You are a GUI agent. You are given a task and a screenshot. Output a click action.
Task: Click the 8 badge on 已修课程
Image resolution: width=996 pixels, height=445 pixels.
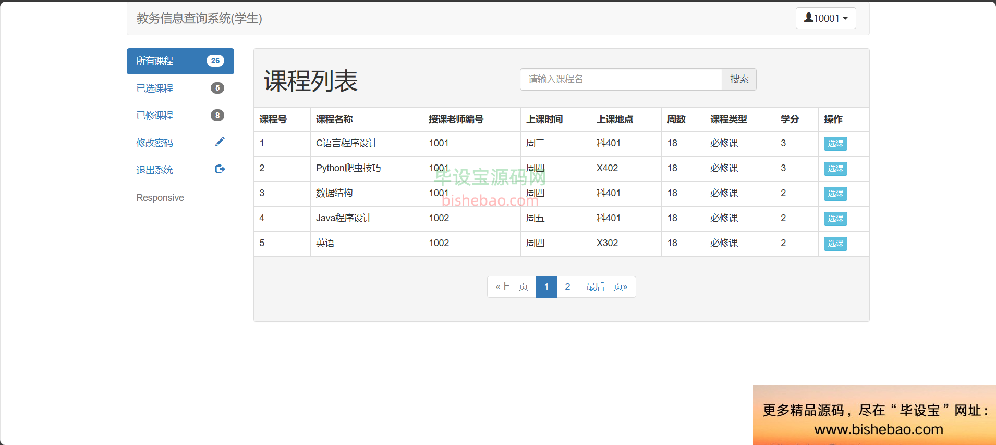(x=217, y=115)
